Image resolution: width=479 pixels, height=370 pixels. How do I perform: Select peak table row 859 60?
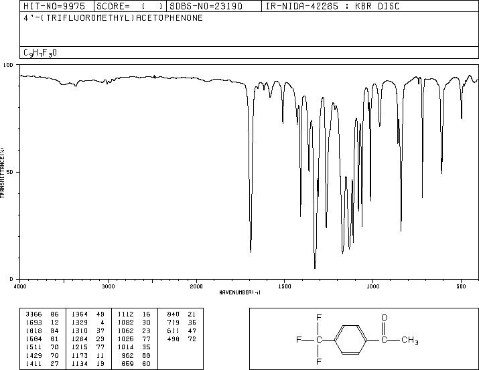136,363
